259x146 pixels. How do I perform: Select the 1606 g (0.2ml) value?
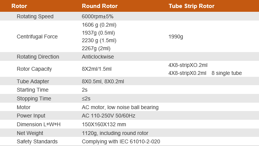tap(99, 25)
